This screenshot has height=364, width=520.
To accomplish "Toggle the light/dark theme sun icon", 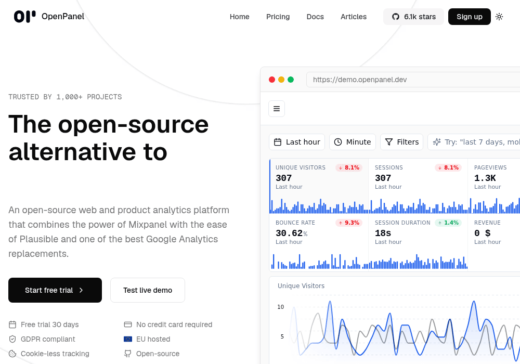I will click(x=499, y=17).
